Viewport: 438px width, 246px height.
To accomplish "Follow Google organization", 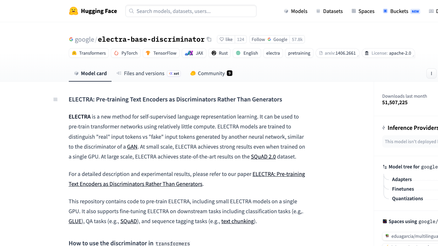I will [x=270, y=39].
